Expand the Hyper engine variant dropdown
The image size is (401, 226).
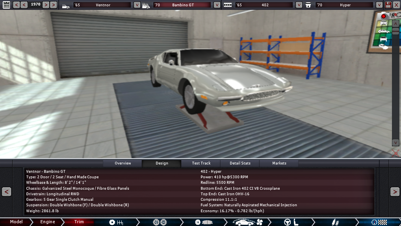379,5
